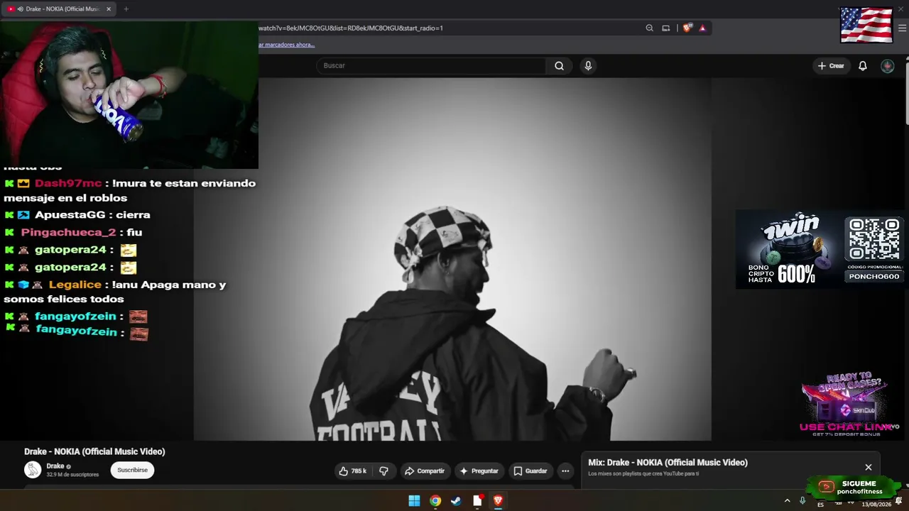Viewport: 909px width, 511px height.
Task: Open Brave Shields lion icon
Action: (x=687, y=28)
